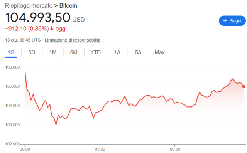The height and width of the screenshot is (153, 247).
Task: Switch to the 5G time range tab
Action: [x=32, y=52]
